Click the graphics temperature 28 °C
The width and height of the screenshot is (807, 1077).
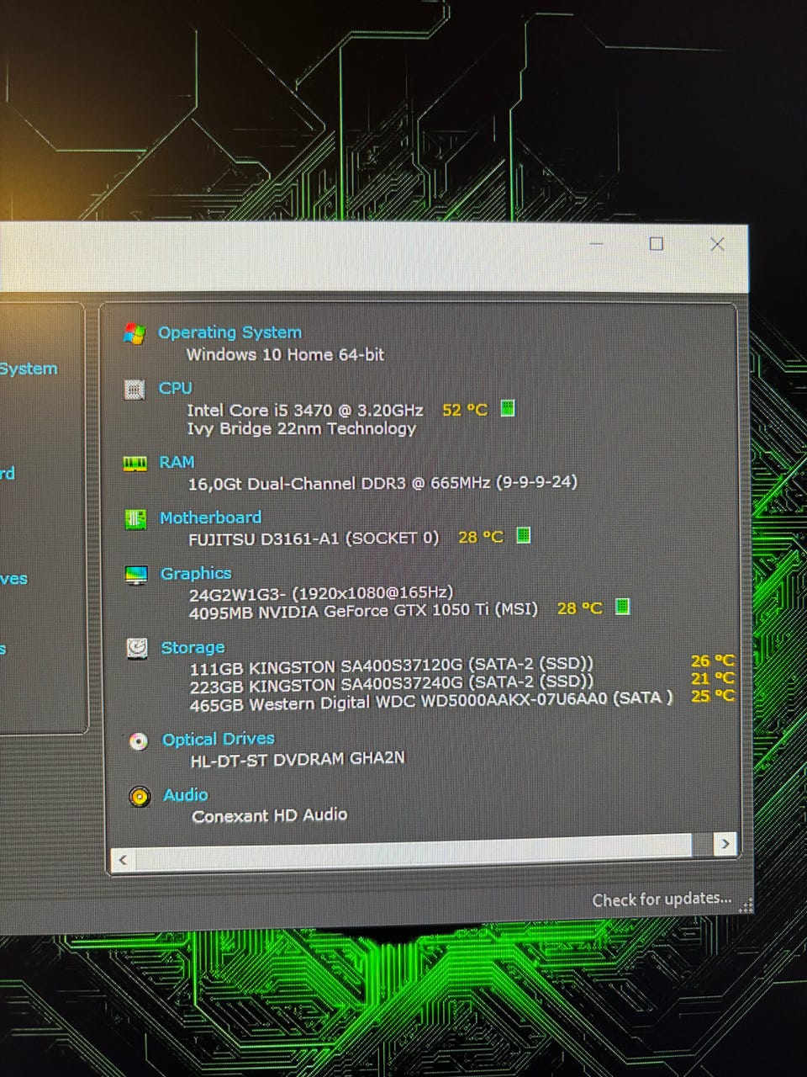(580, 607)
